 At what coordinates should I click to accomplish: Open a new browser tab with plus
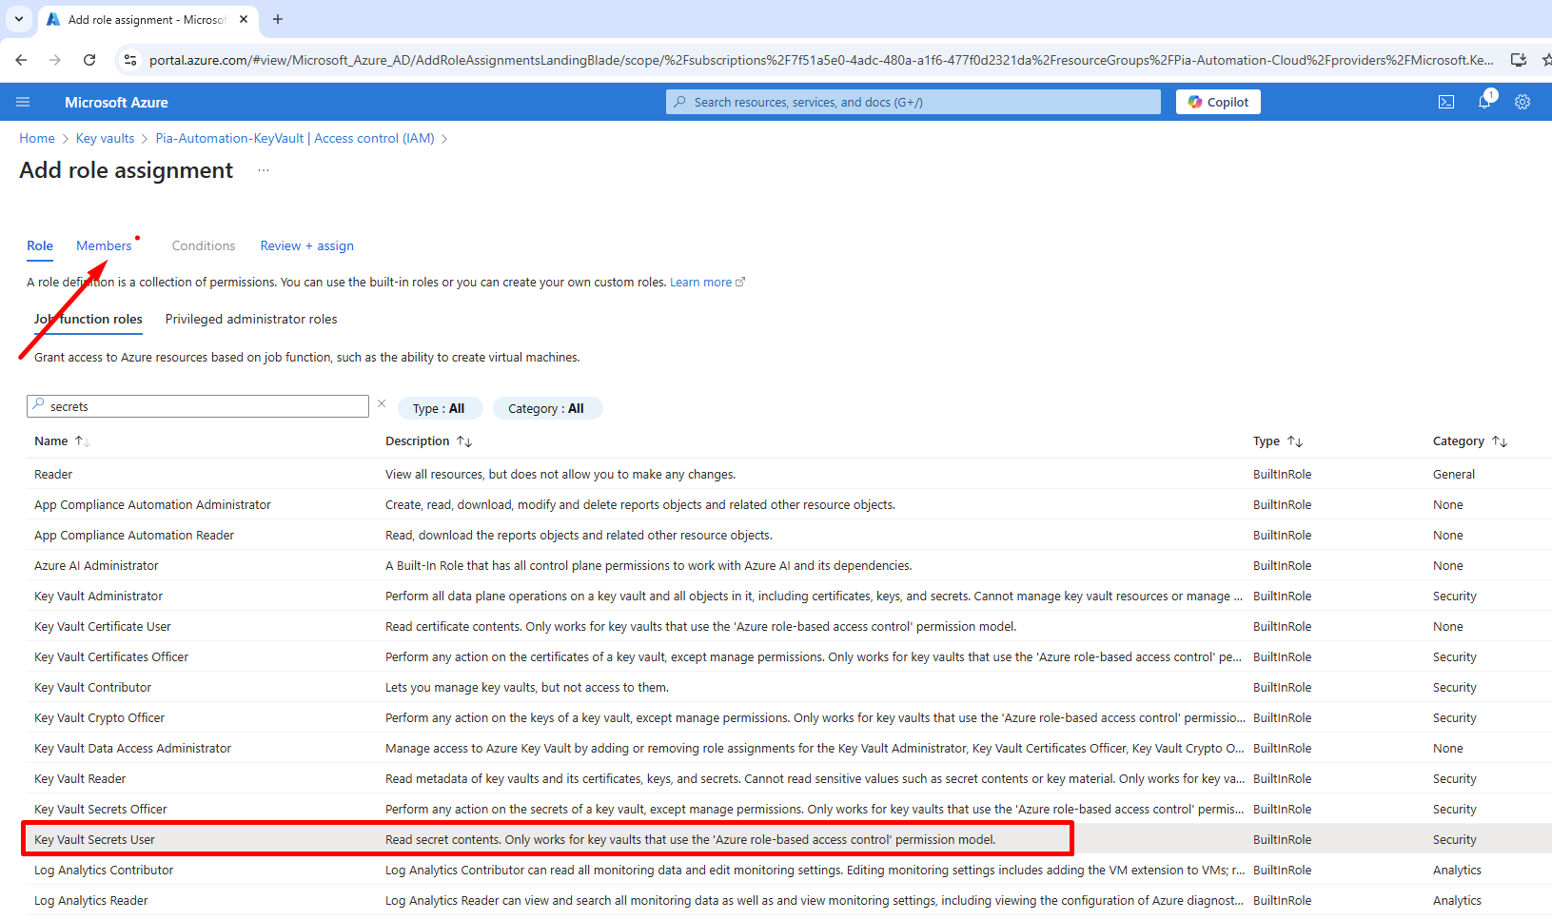[278, 19]
